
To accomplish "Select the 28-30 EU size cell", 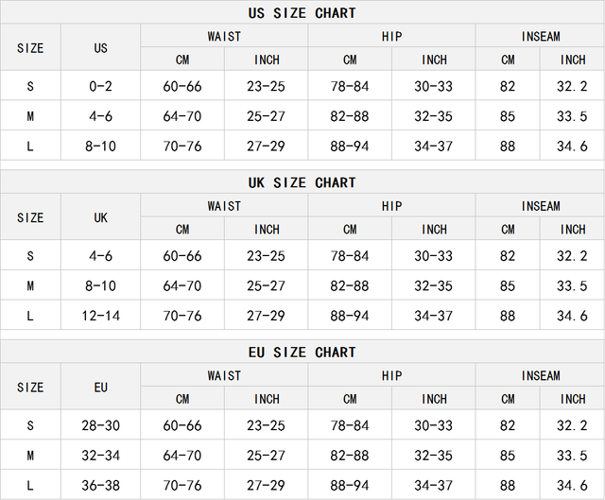I will point(101,425).
